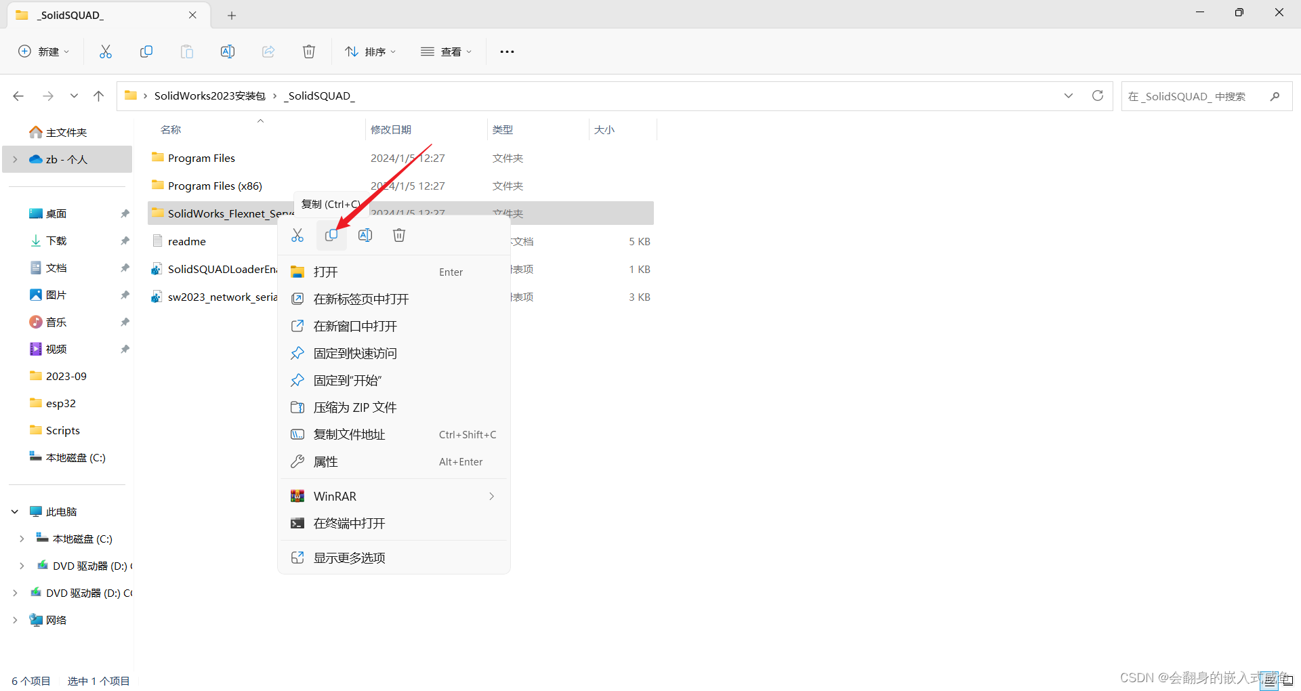
Task: Choose 在新窗口中打开 in context menu
Action: [x=394, y=326]
